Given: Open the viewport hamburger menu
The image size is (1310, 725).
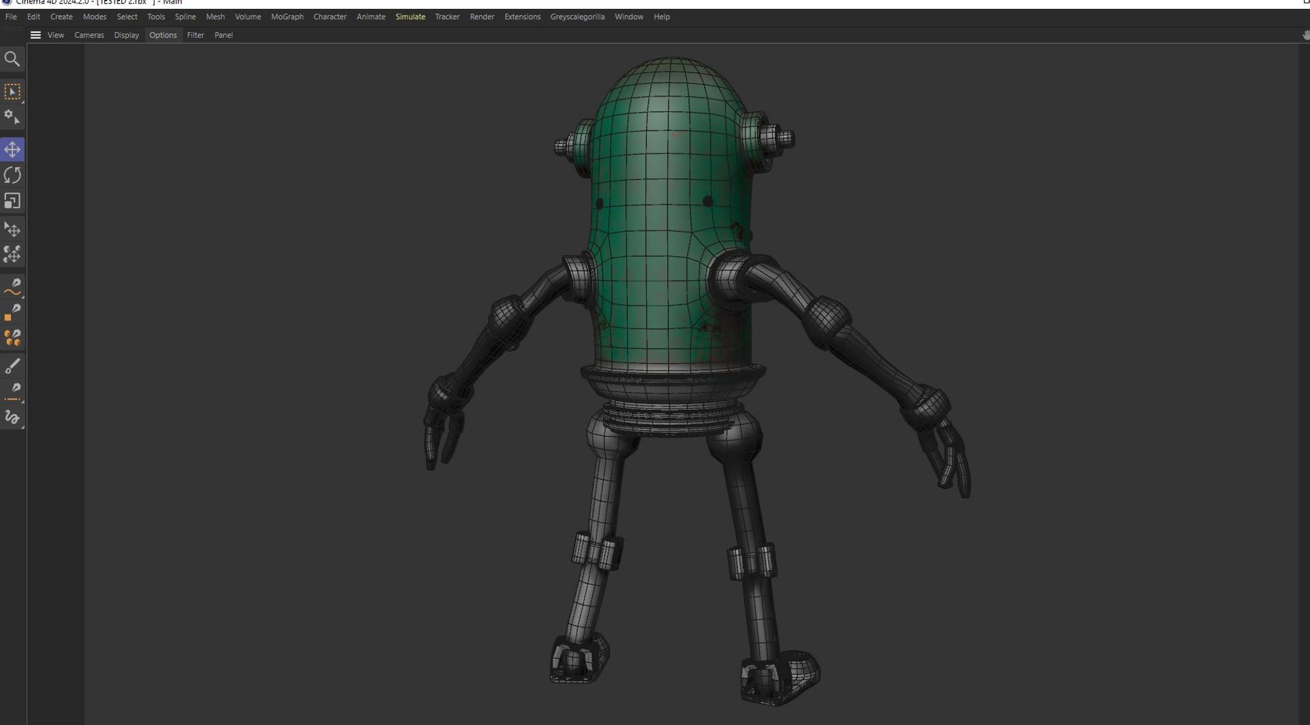Looking at the screenshot, I should pos(35,35).
